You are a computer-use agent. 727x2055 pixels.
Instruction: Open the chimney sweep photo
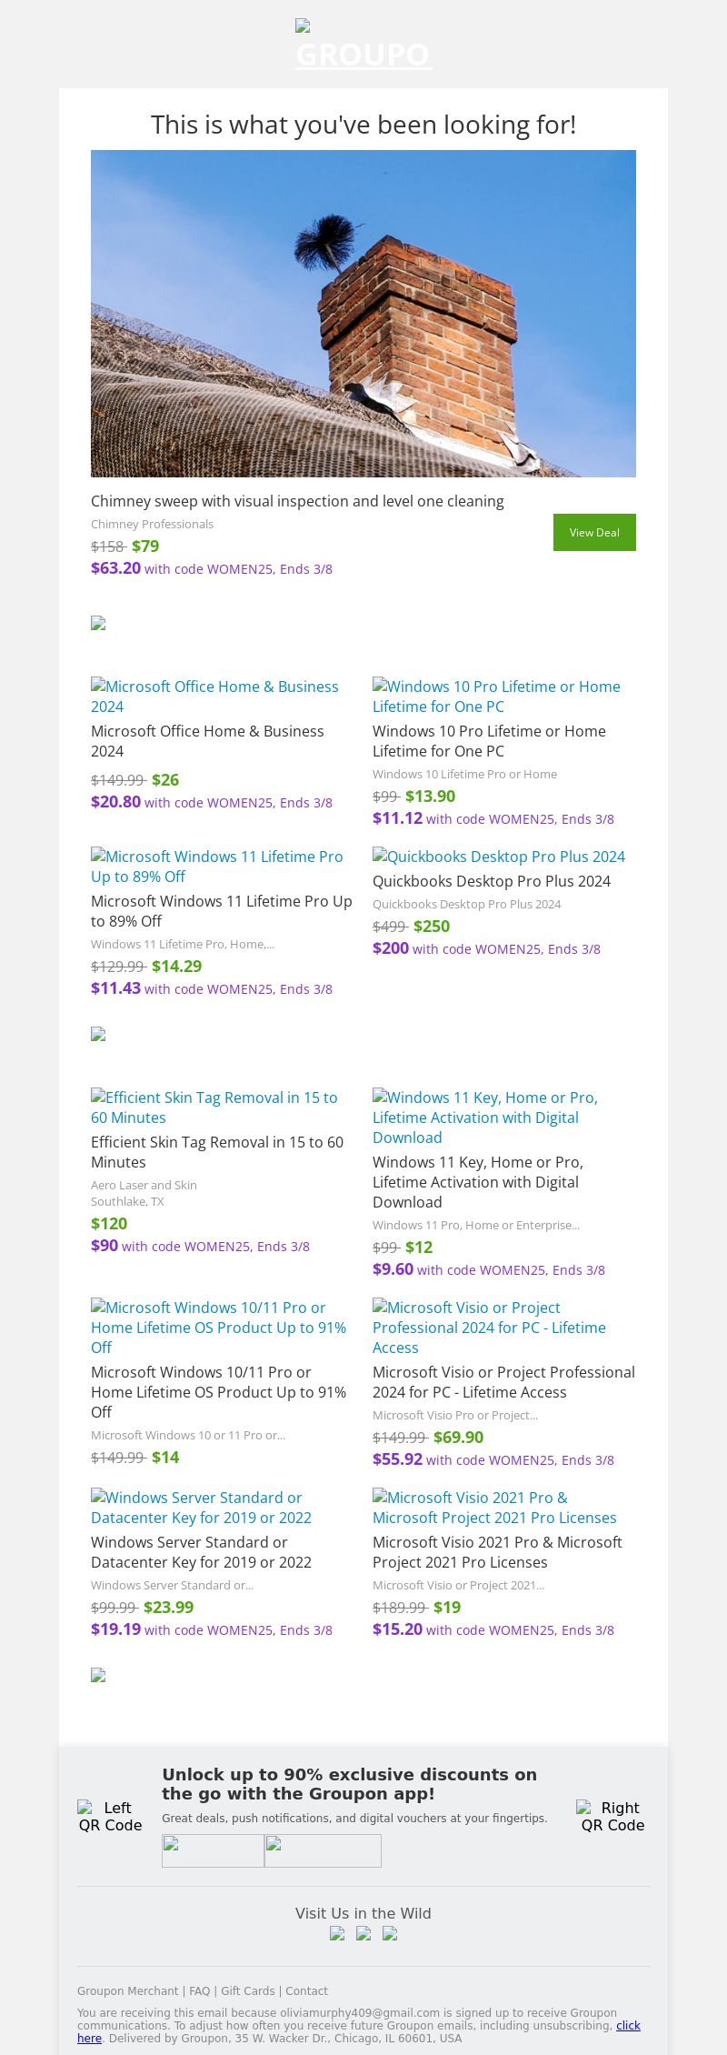[x=363, y=314]
